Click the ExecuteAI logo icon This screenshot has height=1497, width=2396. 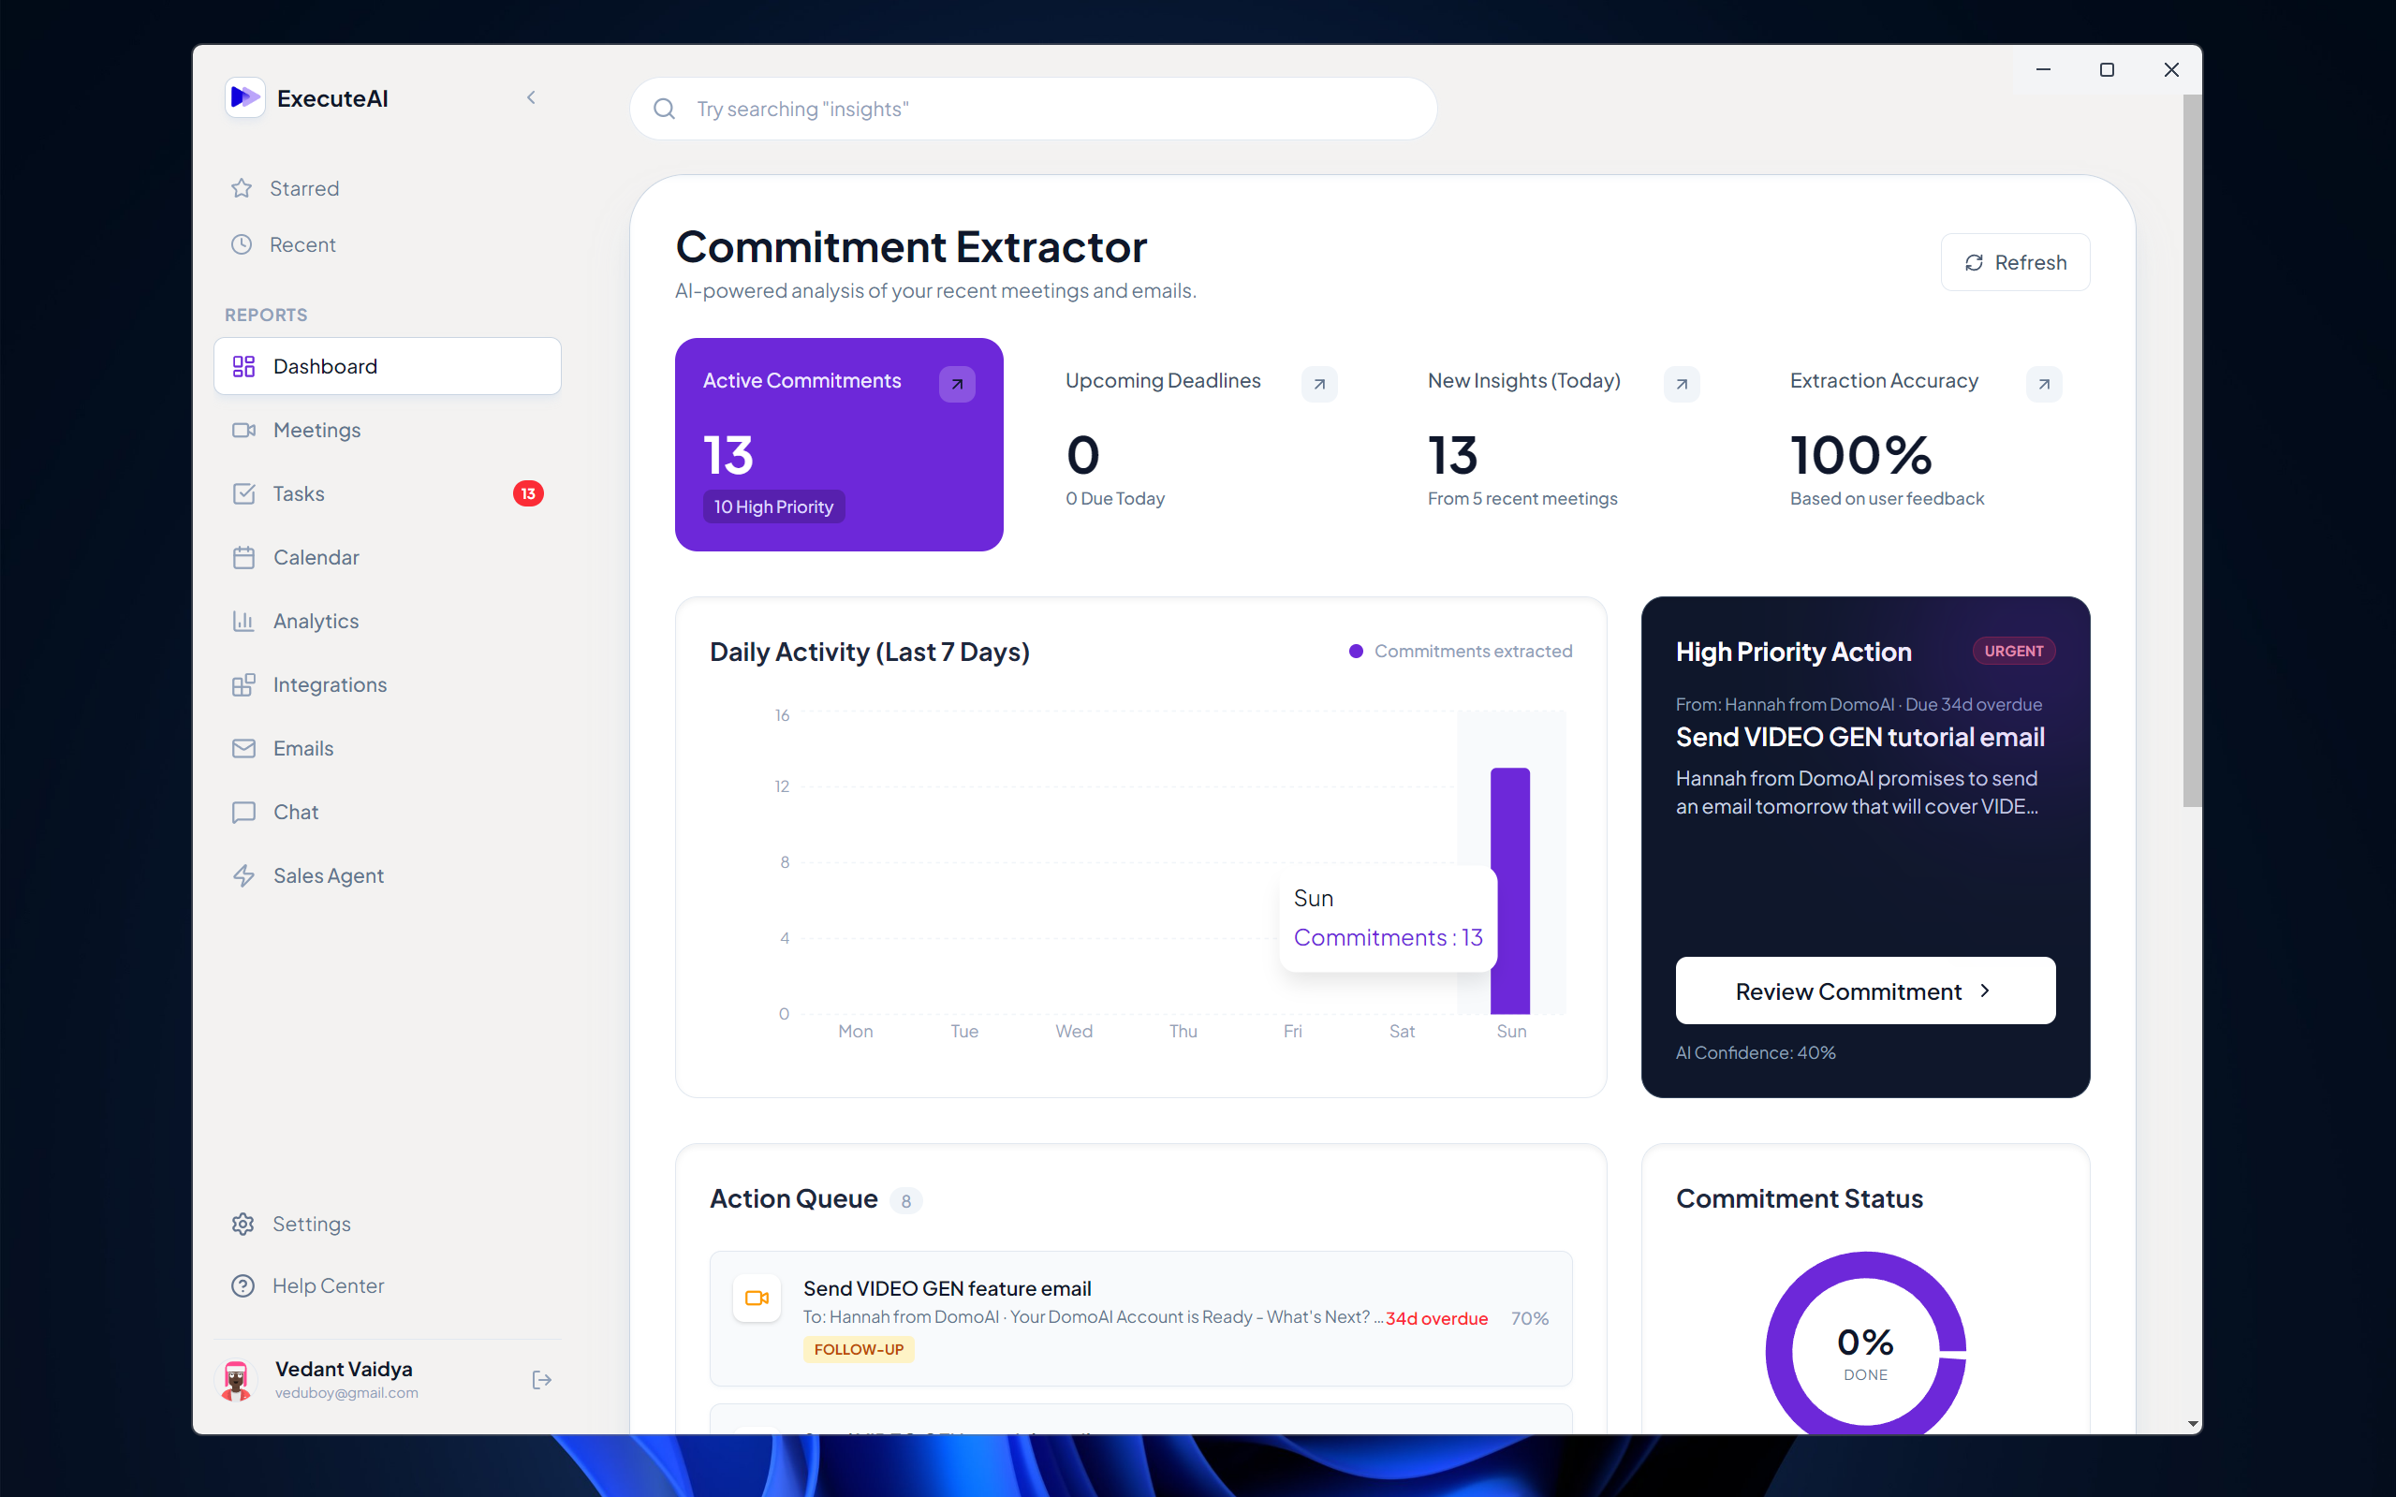click(244, 97)
